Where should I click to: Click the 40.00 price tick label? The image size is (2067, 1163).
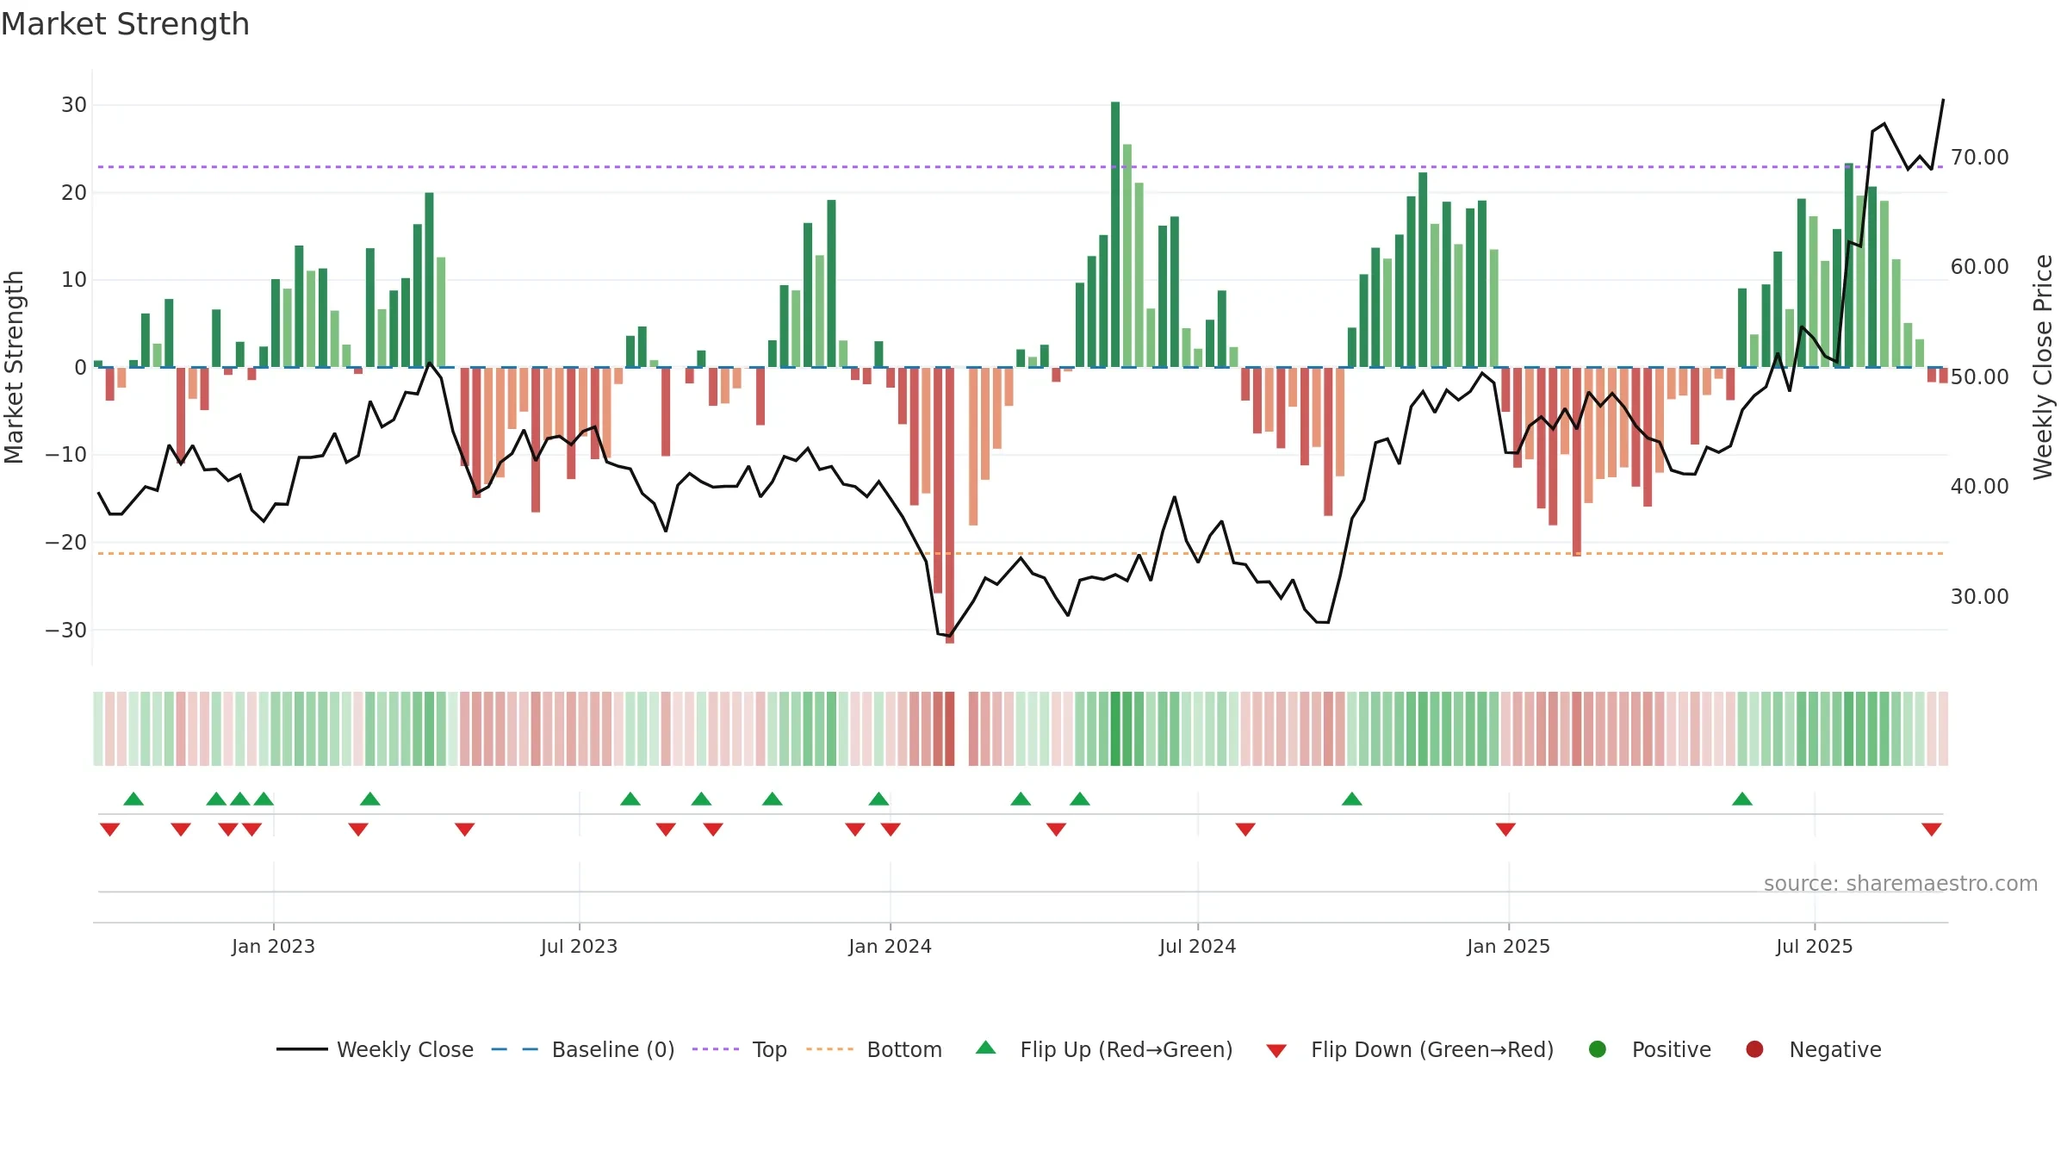click(1979, 487)
